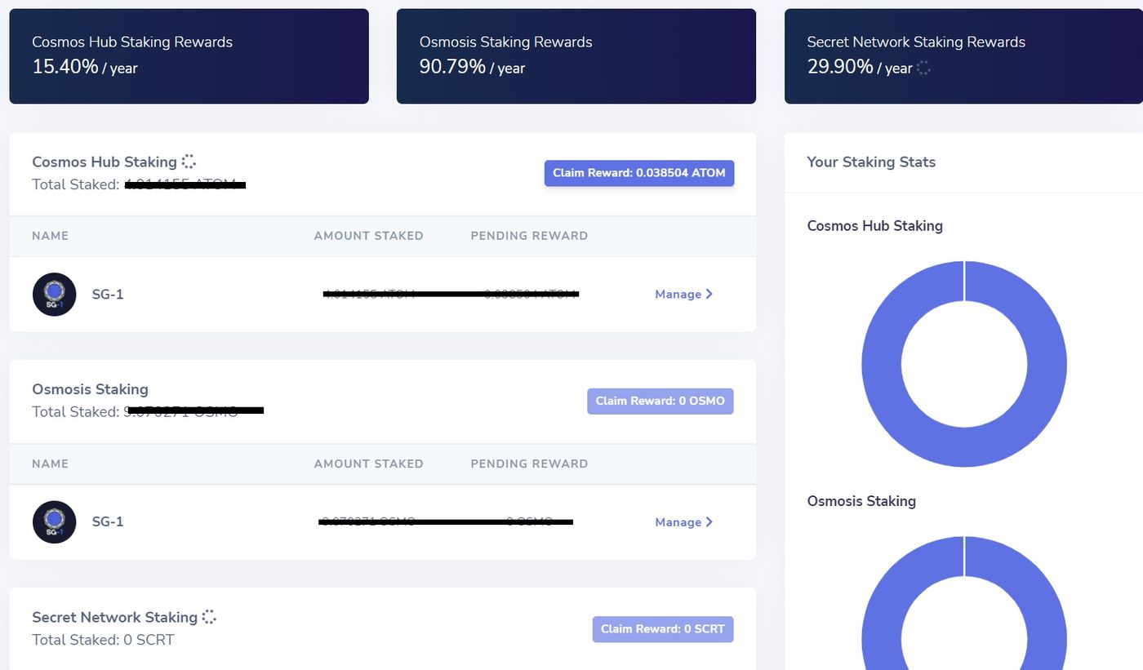Image resolution: width=1143 pixels, height=670 pixels.
Task: Click the 15.40% / year value
Action: [85, 67]
